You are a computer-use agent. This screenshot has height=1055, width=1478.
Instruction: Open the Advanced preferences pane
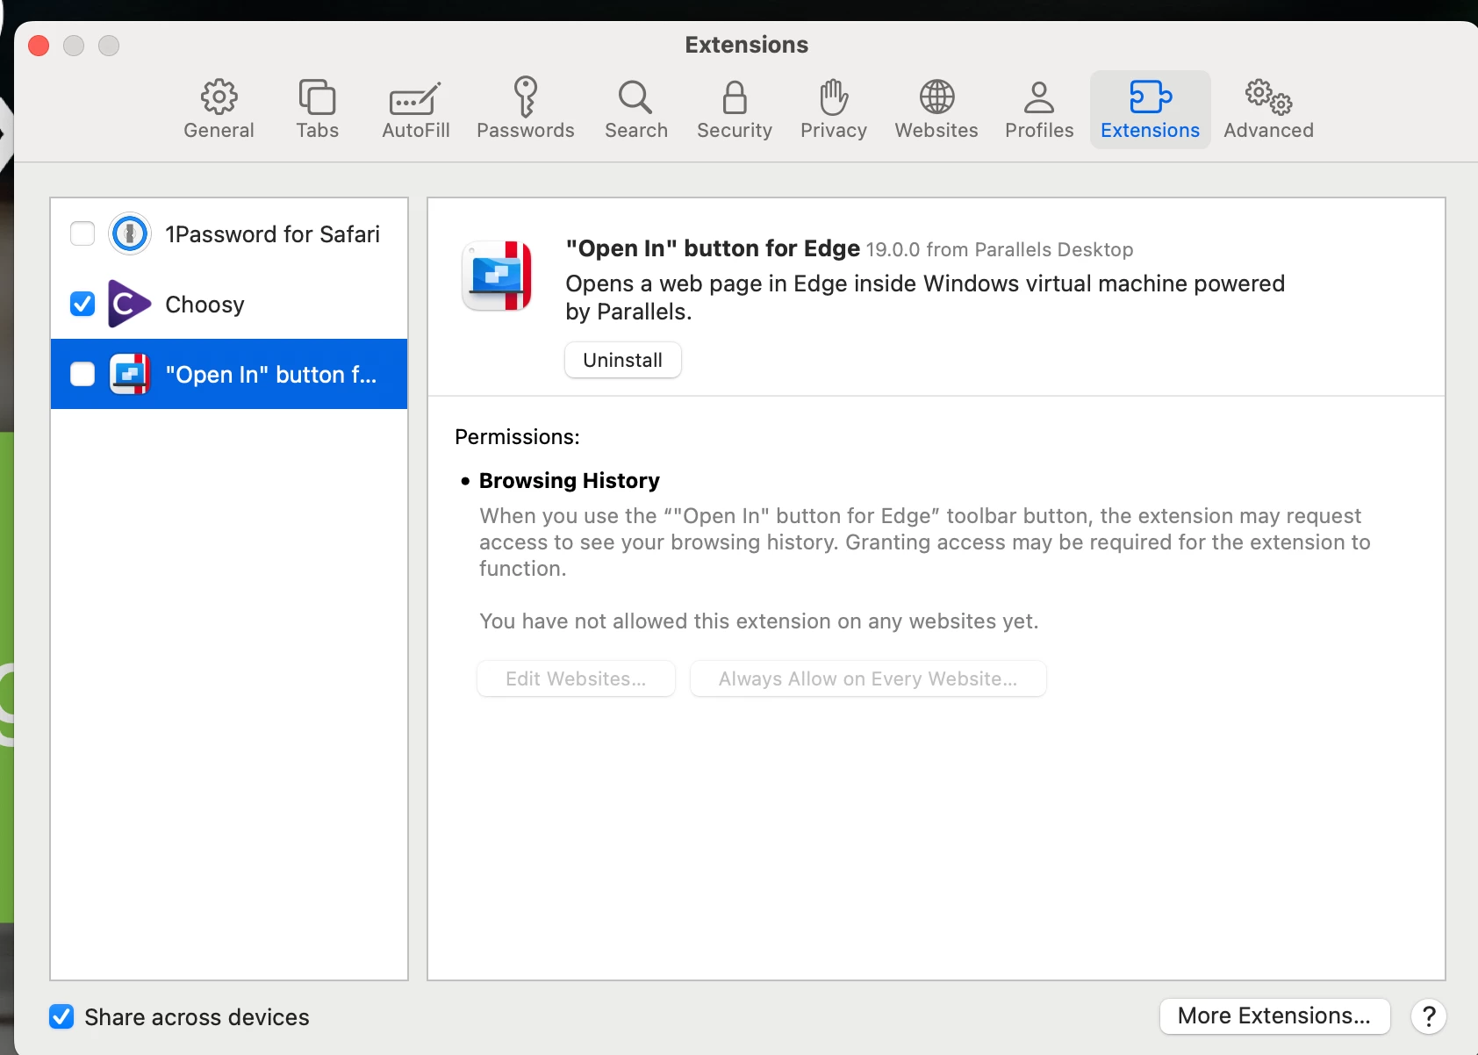[1268, 110]
